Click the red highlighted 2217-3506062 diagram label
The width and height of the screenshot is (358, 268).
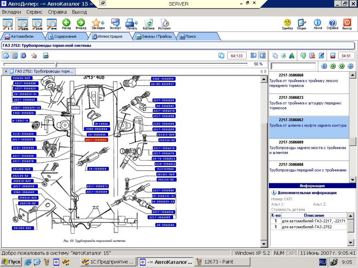coord(96,140)
